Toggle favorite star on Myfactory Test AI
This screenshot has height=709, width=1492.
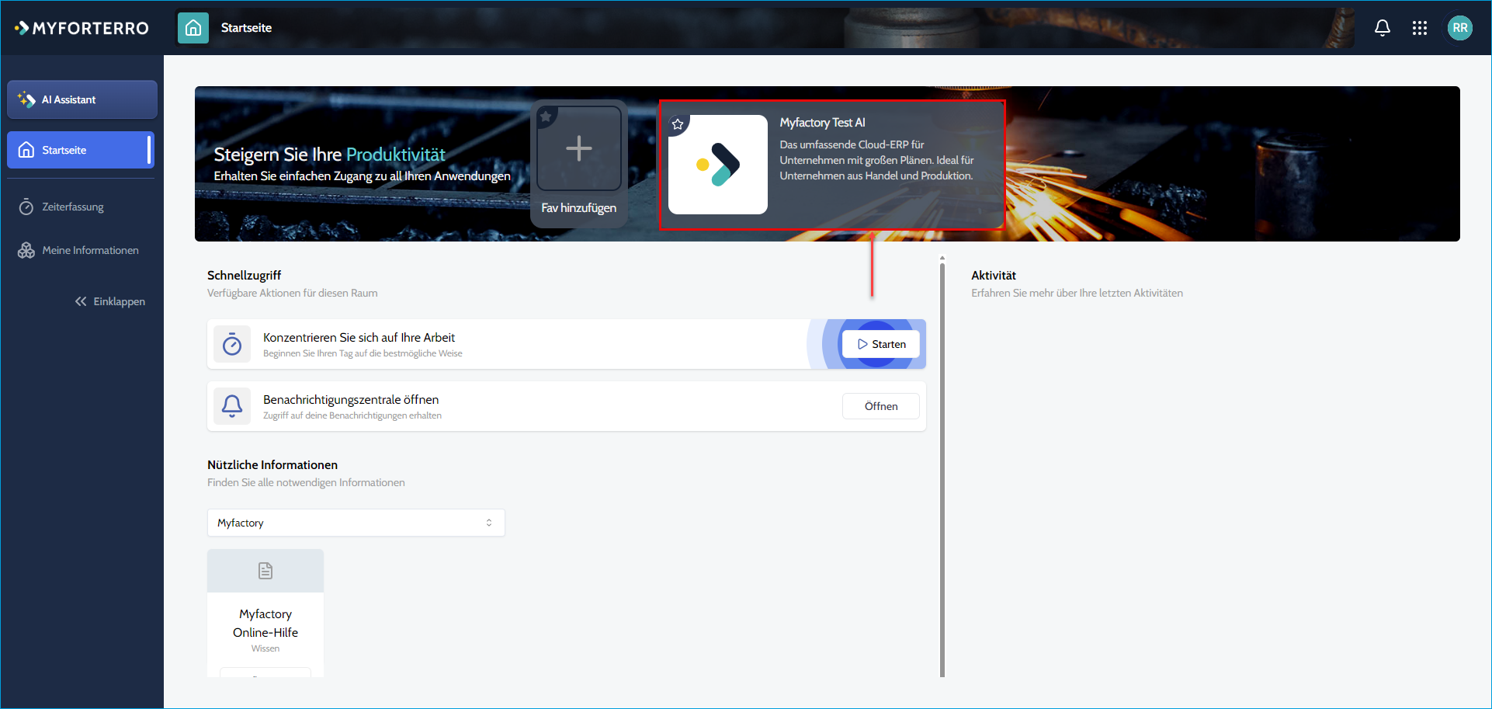[678, 124]
